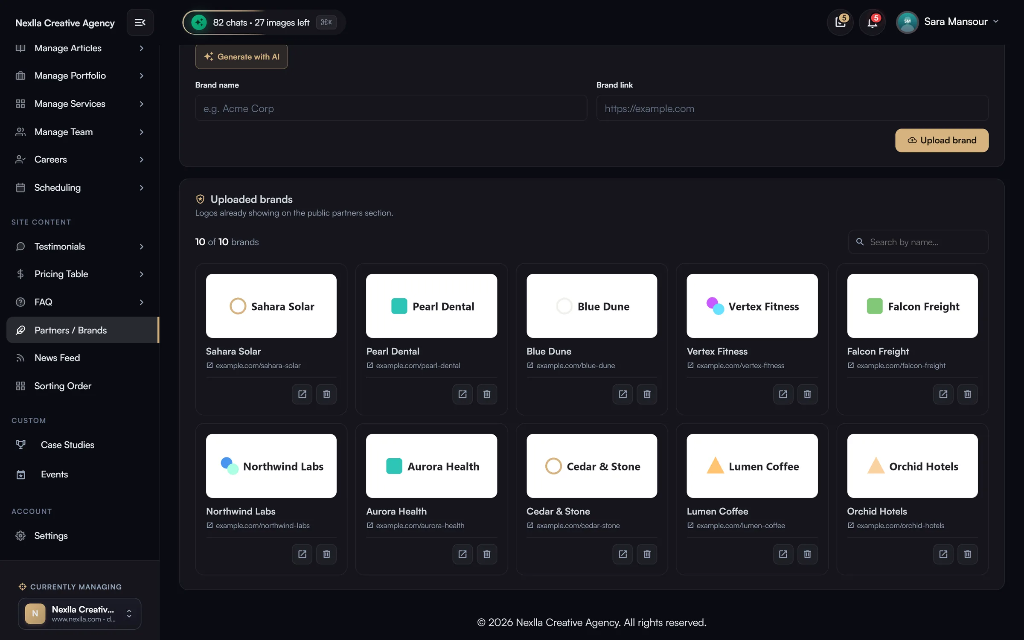Edit the Sahara Solar brand
Image resolution: width=1024 pixels, height=640 pixels.
[x=302, y=394]
